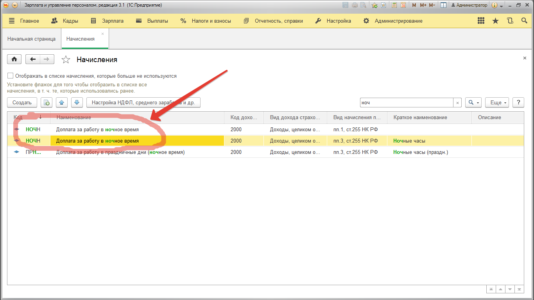Open the calendar icon in the title bar

tap(403, 5)
